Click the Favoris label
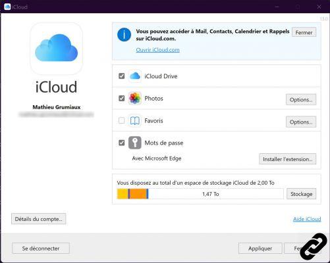Screen dimensions: 330x263 [x=153, y=121]
